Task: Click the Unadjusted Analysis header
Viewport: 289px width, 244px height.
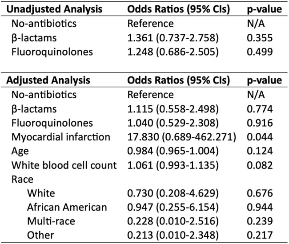Action: tap(54, 9)
